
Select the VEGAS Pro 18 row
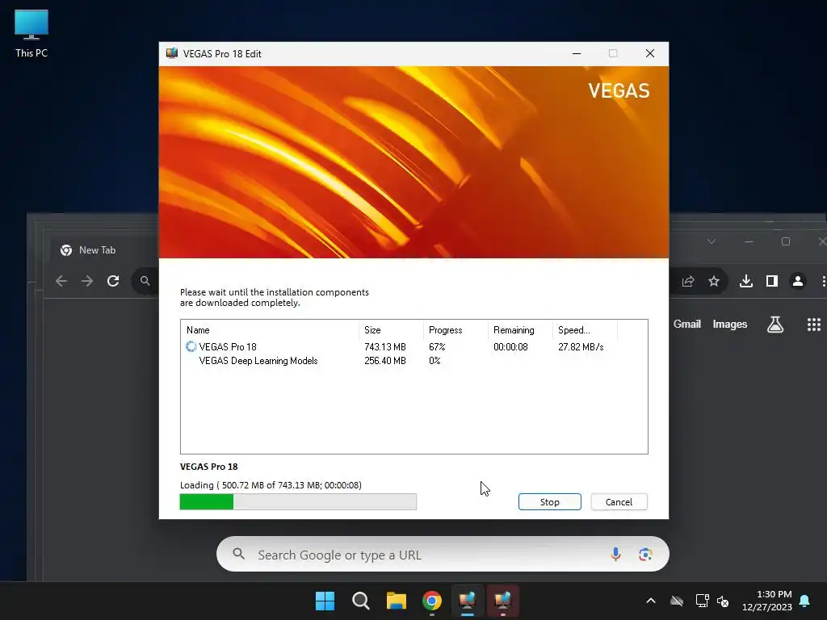tap(413, 347)
